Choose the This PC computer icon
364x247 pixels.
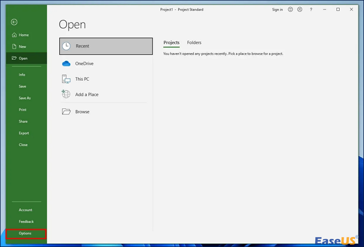pos(66,79)
